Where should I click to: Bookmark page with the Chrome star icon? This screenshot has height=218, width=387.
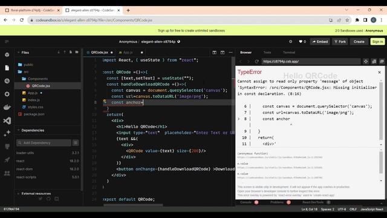pos(347,20)
